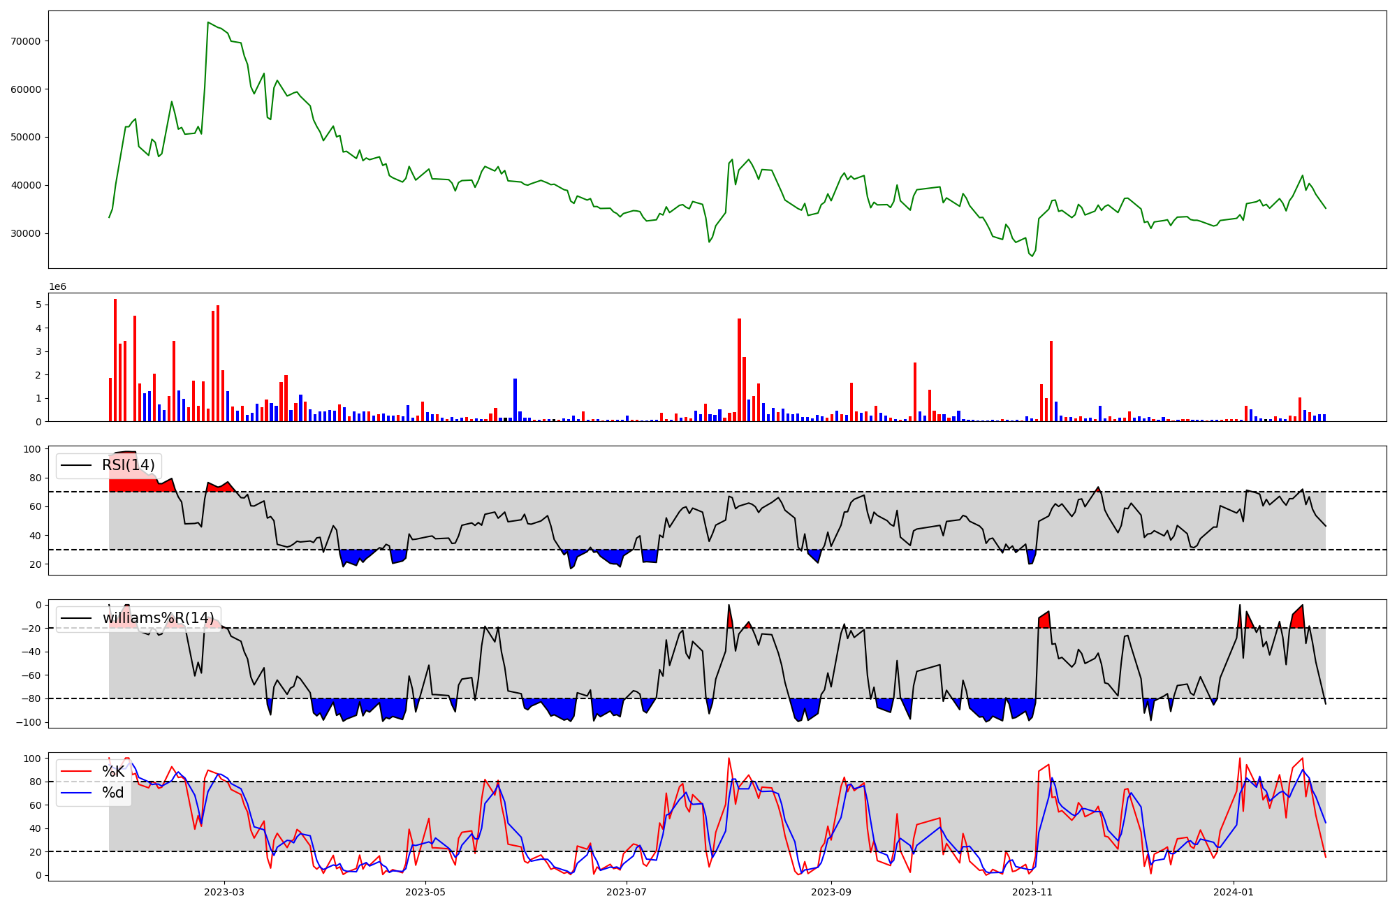Select the 2024-01 date tick label
Image resolution: width=1397 pixels, height=908 pixels.
pos(1234,892)
